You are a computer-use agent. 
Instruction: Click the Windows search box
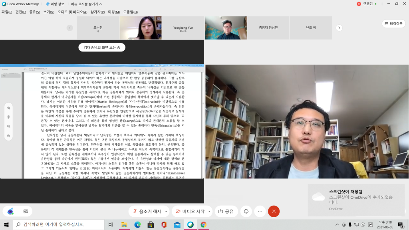point(59,224)
